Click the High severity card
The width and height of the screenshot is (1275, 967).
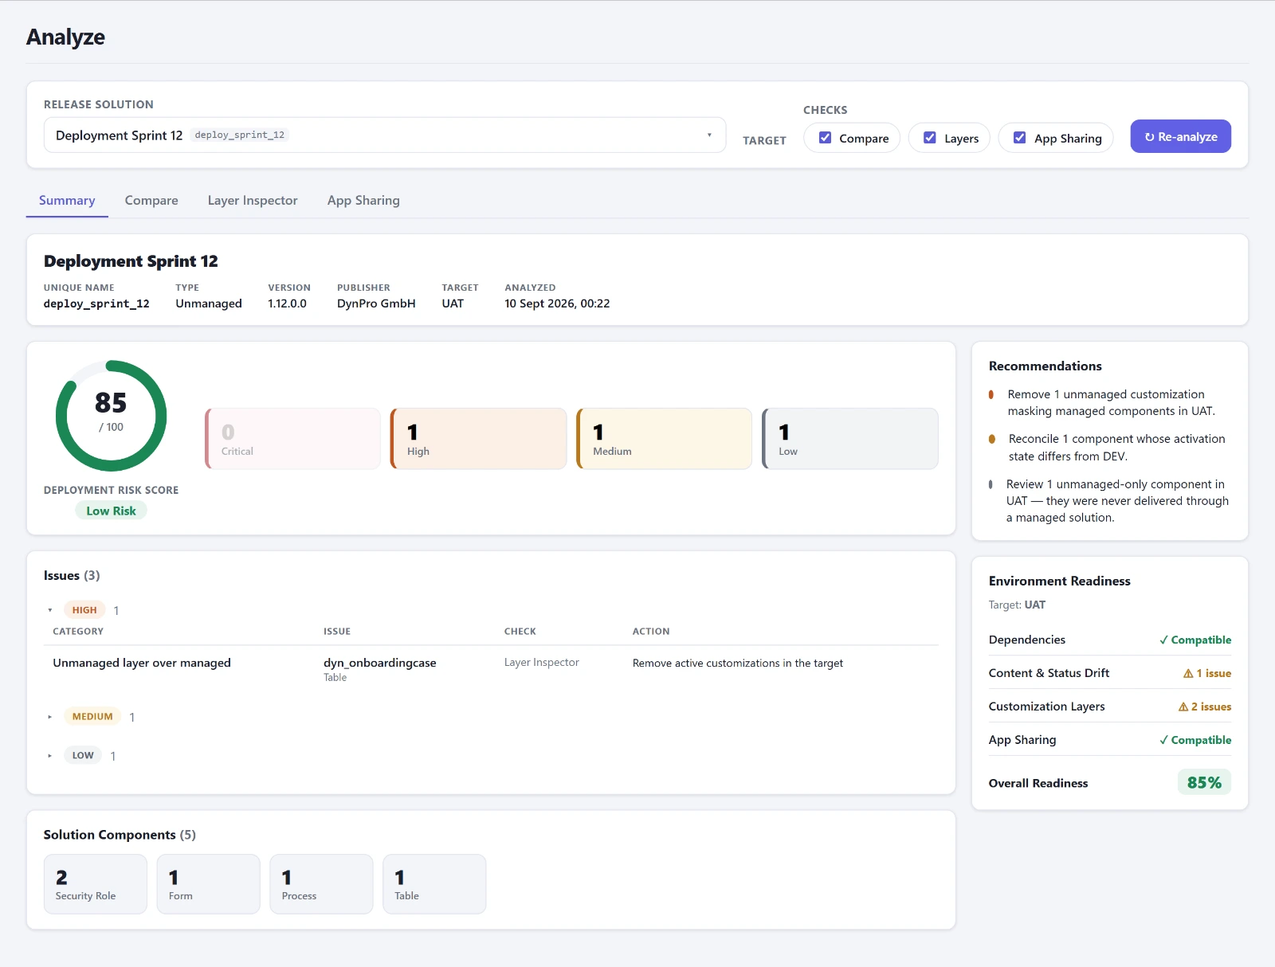[478, 439]
